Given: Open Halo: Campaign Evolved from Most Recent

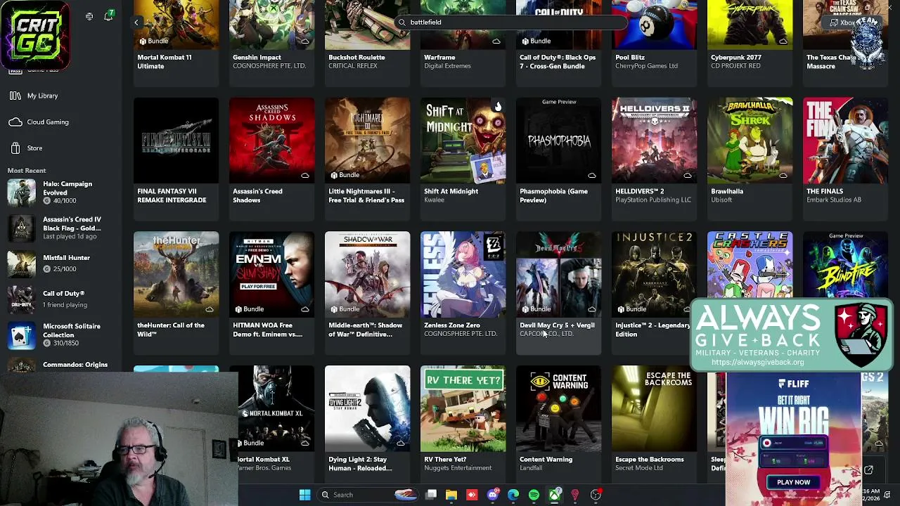Looking at the screenshot, I should click(x=62, y=193).
